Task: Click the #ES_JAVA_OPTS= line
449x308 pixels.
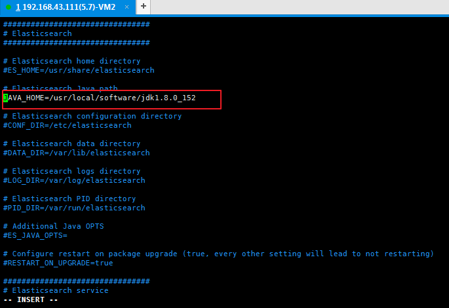Action: click(35, 235)
